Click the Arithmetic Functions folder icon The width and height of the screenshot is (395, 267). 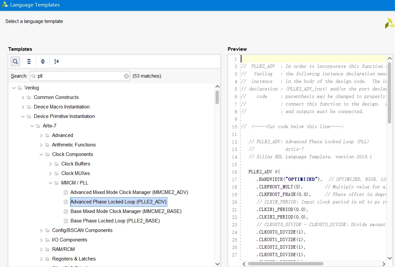click(x=47, y=145)
